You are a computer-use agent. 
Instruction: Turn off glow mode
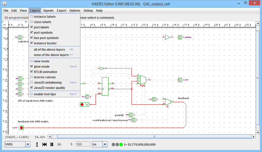pyautogui.click(x=54, y=67)
